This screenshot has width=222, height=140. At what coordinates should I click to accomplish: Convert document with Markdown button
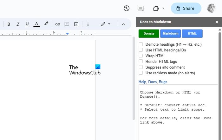(171, 34)
